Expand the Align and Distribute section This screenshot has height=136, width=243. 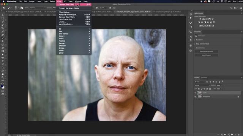(x=195, y=44)
